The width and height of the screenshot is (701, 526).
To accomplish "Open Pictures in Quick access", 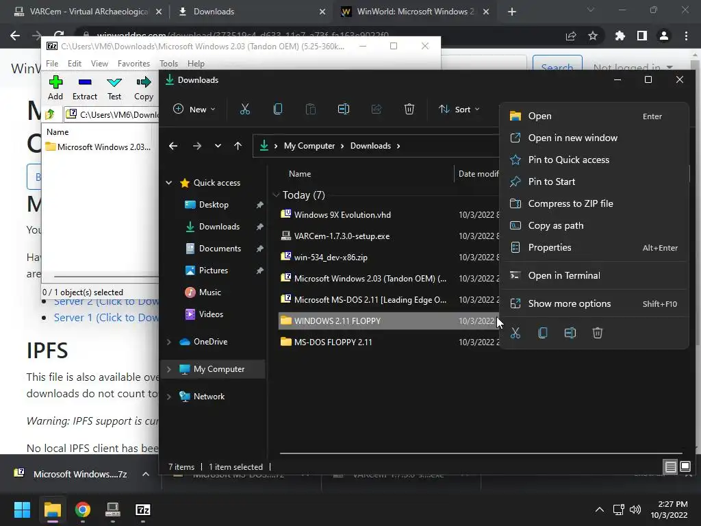I will pos(214,271).
